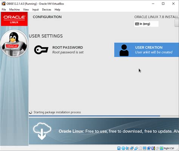The height and width of the screenshot is (151, 179).
Task: Click the hard disk activity status icon
Action: pos(119,148)
